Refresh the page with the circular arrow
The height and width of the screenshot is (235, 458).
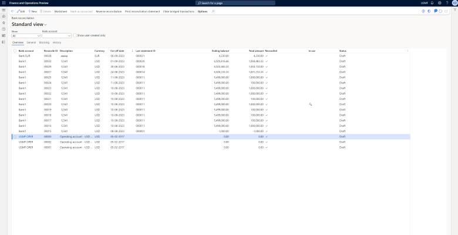440,11
